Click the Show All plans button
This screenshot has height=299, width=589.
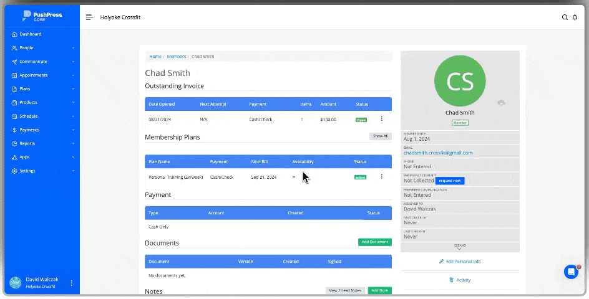(380, 136)
